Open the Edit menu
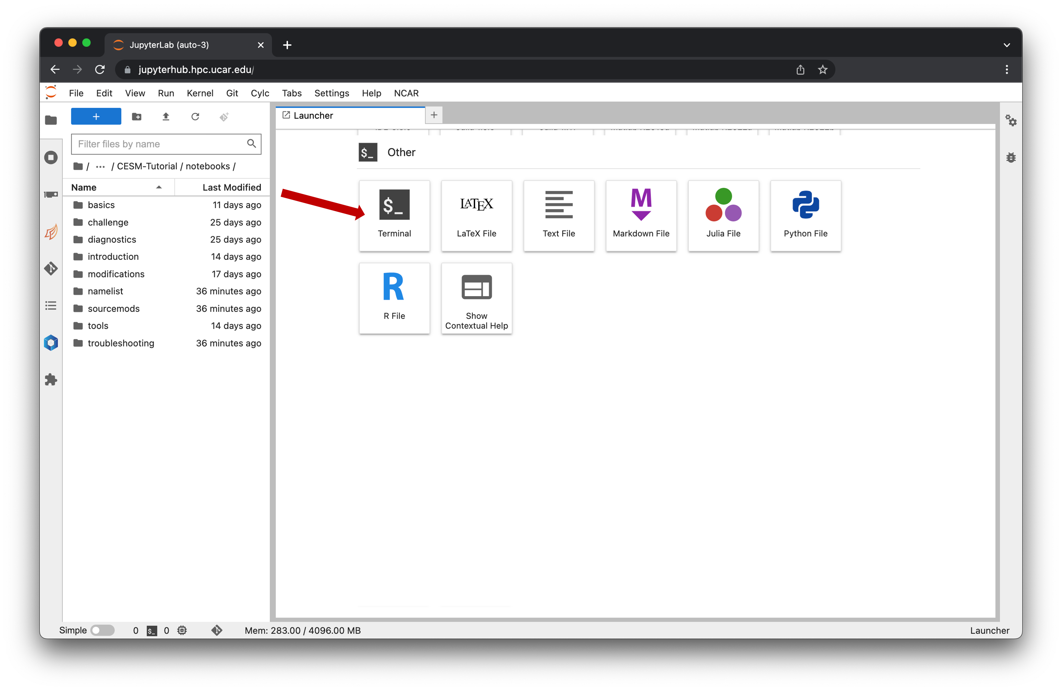The width and height of the screenshot is (1062, 691). (104, 93)
